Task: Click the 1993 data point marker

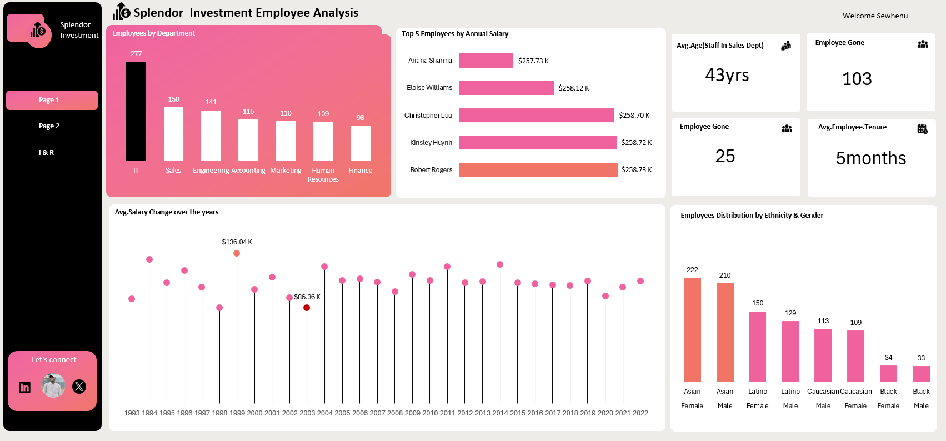Action: 132,299
